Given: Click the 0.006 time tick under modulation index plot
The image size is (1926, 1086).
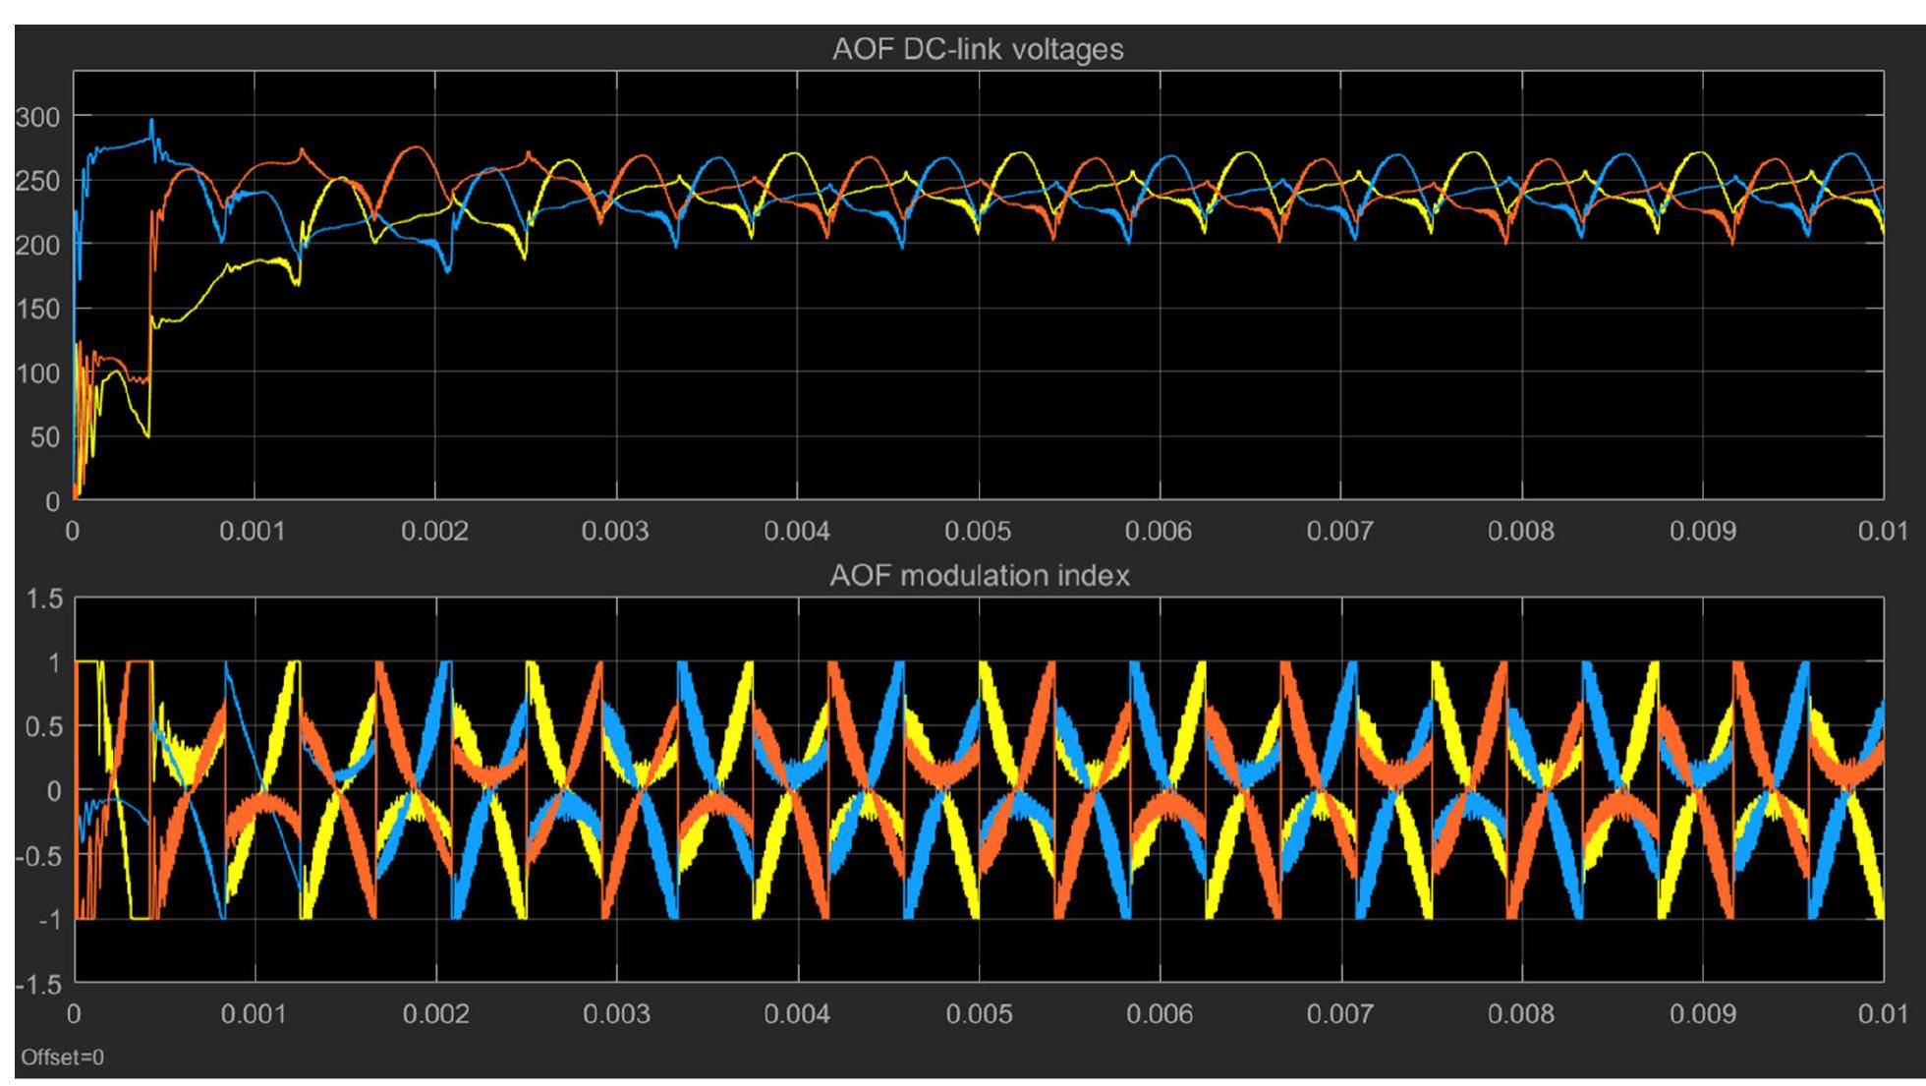Looking at the screenshot, I should 1159,1013.
